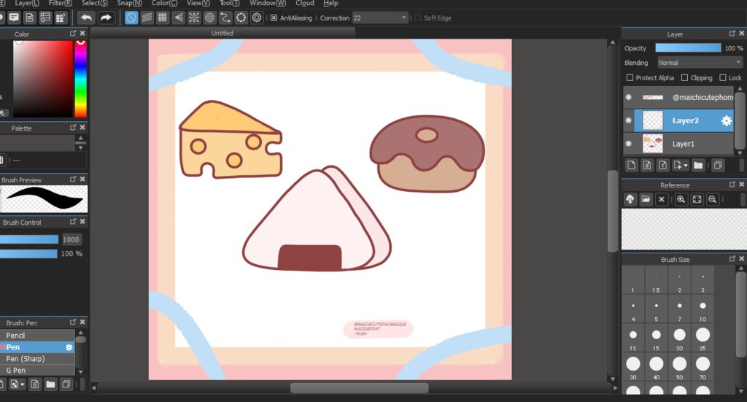Enable the Protect Alpha checkbox
747x402 pixels.
[630, 77]
